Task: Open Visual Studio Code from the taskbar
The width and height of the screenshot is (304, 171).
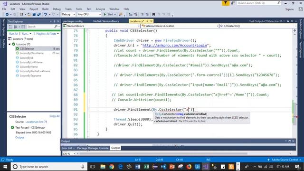Action: point(163,167)
